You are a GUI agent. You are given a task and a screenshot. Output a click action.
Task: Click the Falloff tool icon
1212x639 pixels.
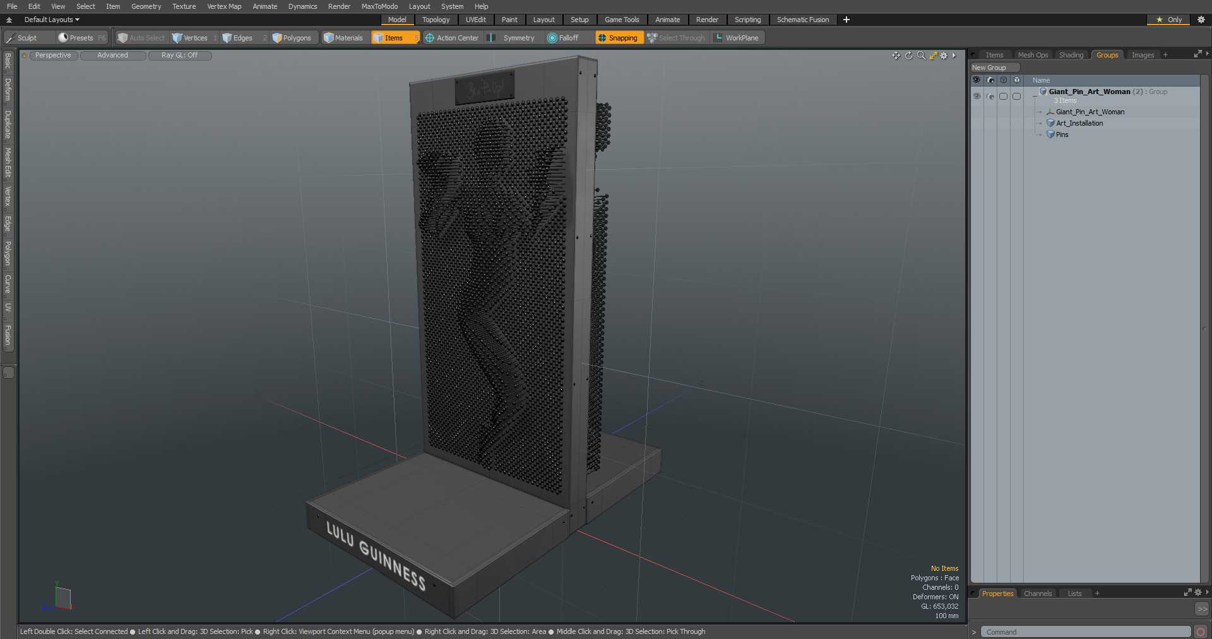pos(552,38)
